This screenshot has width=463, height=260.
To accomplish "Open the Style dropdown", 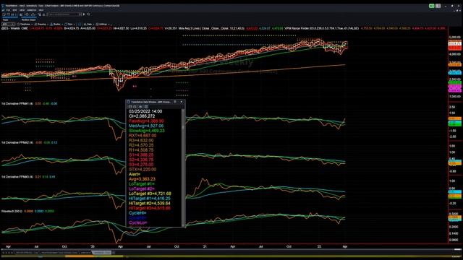I will (x=69, y=24).
